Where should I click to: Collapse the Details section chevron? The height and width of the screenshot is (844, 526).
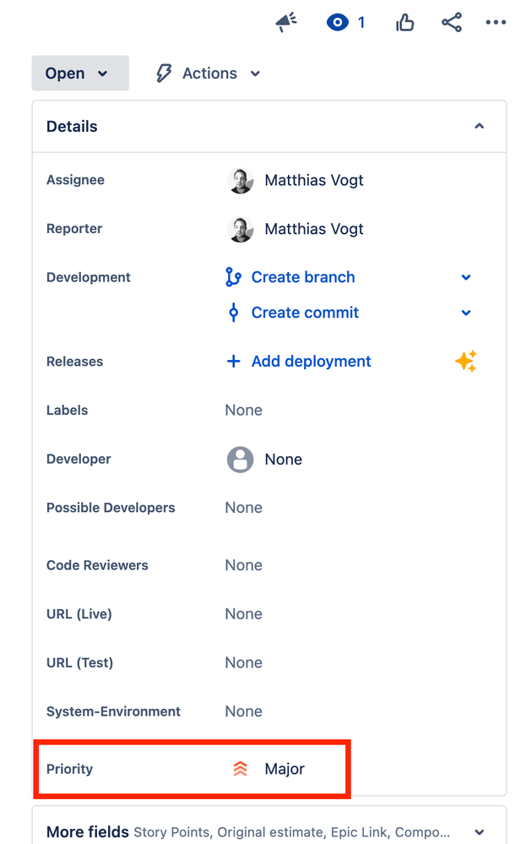480,126
